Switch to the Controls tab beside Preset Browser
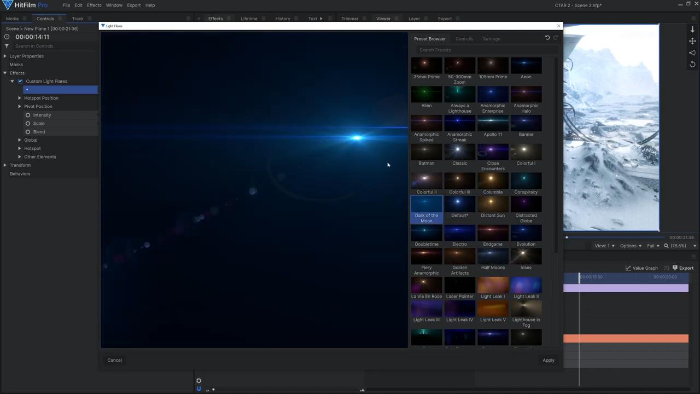This screenshot has height=394, width=700. click(464, 39)
